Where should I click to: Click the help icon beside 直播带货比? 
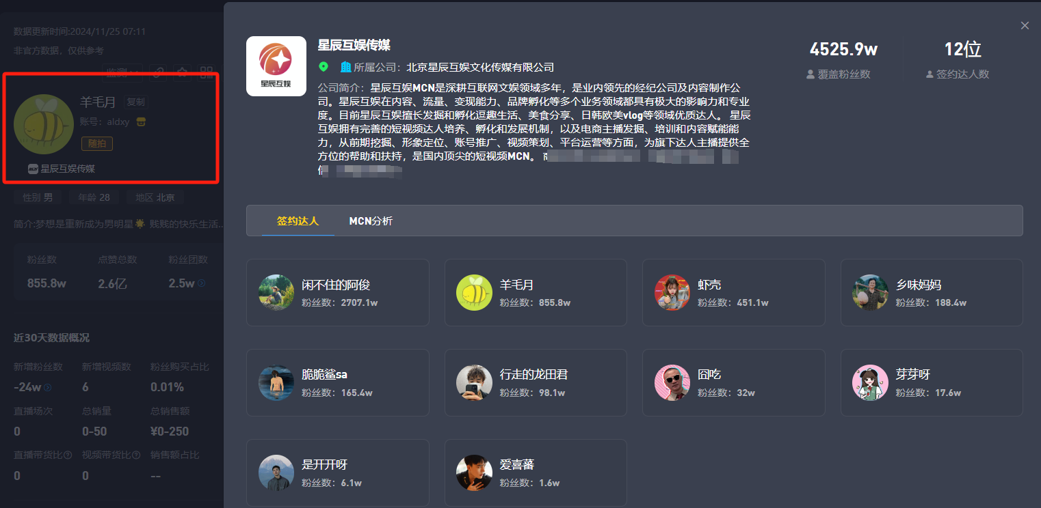(68, 455)
